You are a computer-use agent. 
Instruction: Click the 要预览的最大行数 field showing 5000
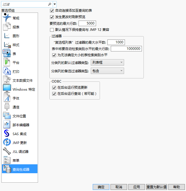pos(87,23)
